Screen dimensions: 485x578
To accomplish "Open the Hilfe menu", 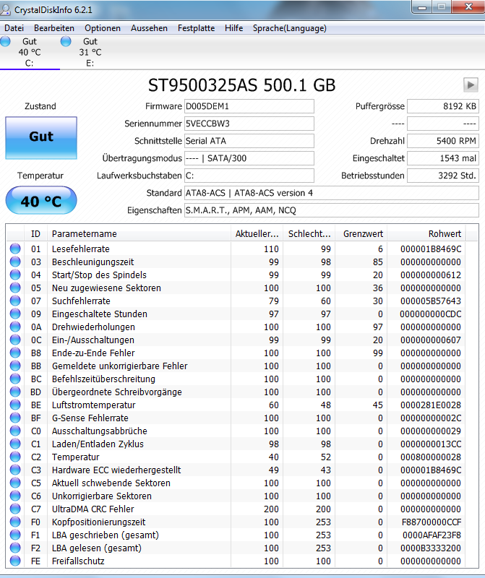I will coord(234,28).
